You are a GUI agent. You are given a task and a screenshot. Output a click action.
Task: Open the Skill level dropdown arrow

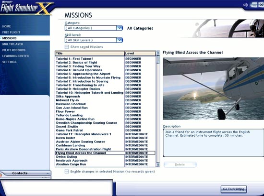[x=120, y=40]
